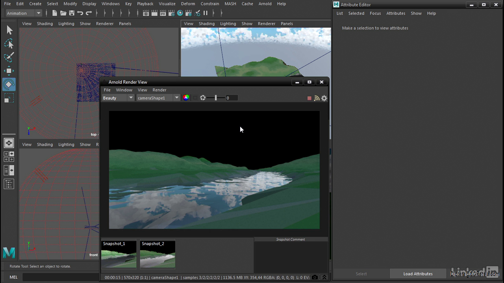The image size is (504, 283).
Task: Redo the last action
Action: (x=89, y=13)
